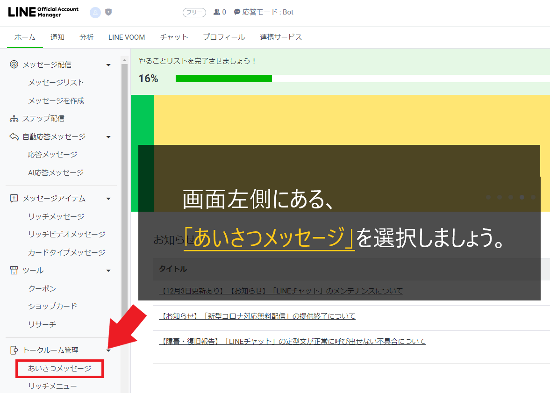Click the 自動応答メッセージ reply arrow icon
550x393 pixels.
click(x=14, y=137)
